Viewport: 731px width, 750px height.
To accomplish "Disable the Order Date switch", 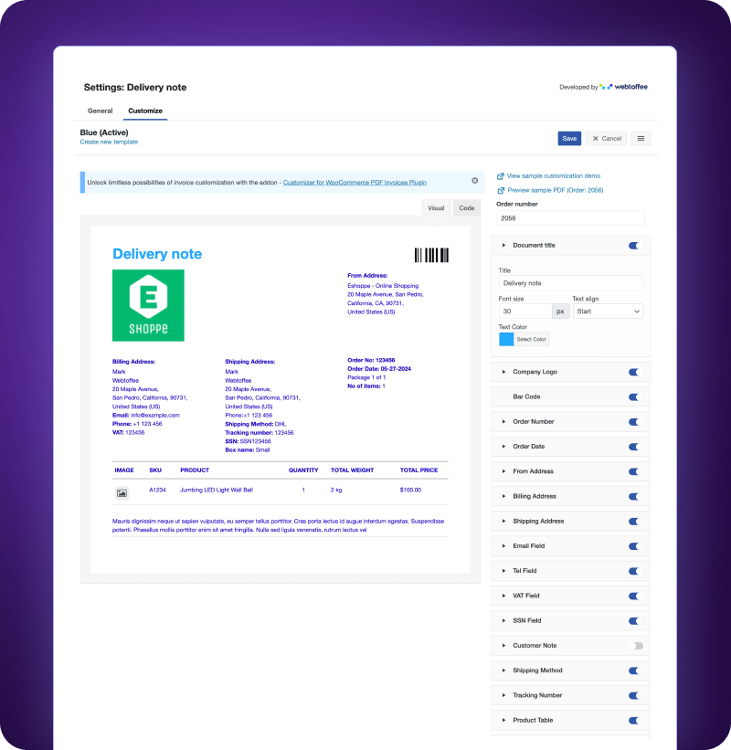I will [634, 447].
